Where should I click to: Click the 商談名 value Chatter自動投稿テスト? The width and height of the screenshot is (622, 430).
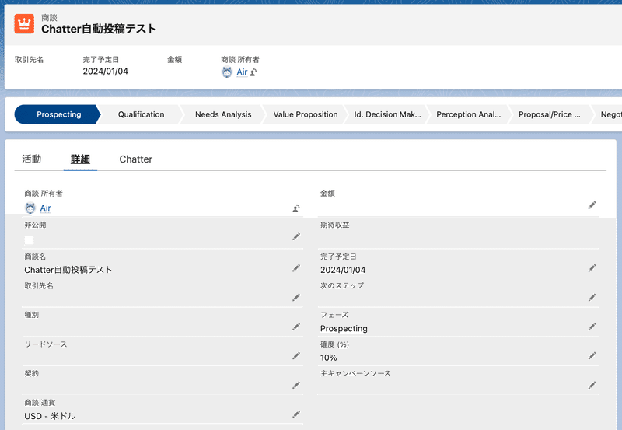point(68,270)
